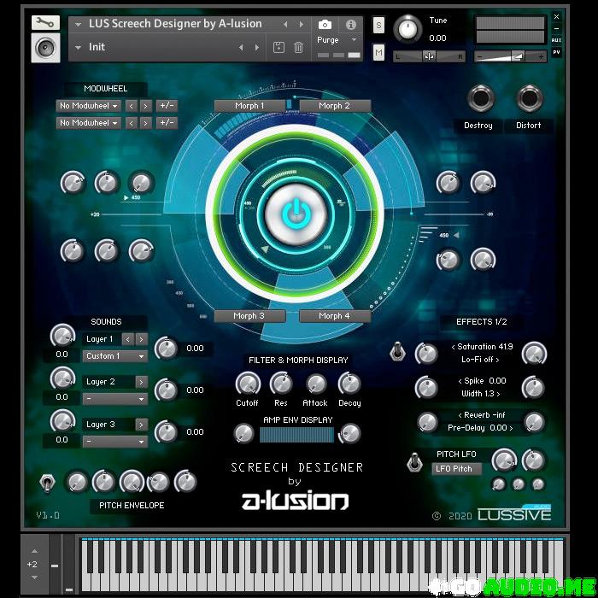Expand the instrument name dropdown arrow
The width and height of the screenshot is (598, 598).
[x=79, y=25]
